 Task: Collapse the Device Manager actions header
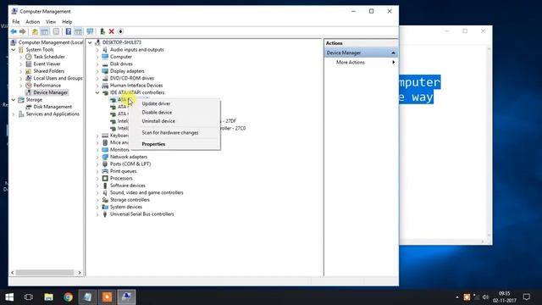pyautogui.click(x=393, y=53)
